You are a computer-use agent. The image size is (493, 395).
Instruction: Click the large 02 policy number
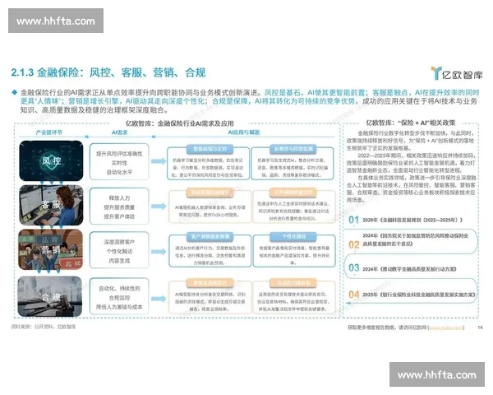(353, 244)
